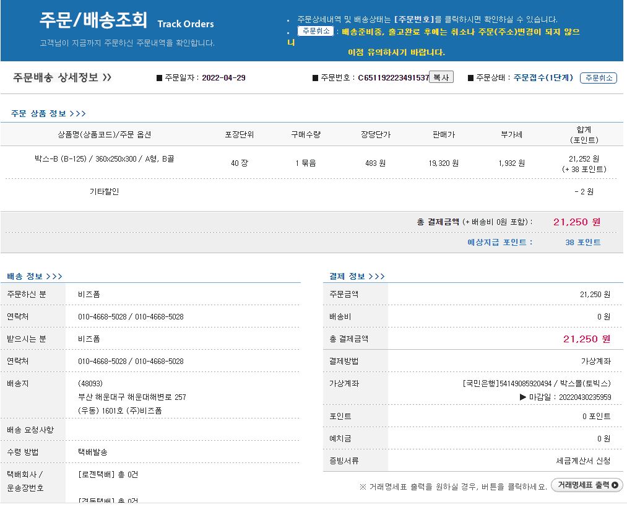This screenshot has height=507, width=627.
Task: Open 거래명세표 출력 to print the statement
Action: (587, 485)
